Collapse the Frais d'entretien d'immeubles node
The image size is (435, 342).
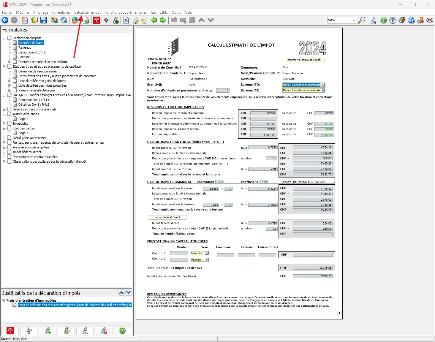point(4,300)
